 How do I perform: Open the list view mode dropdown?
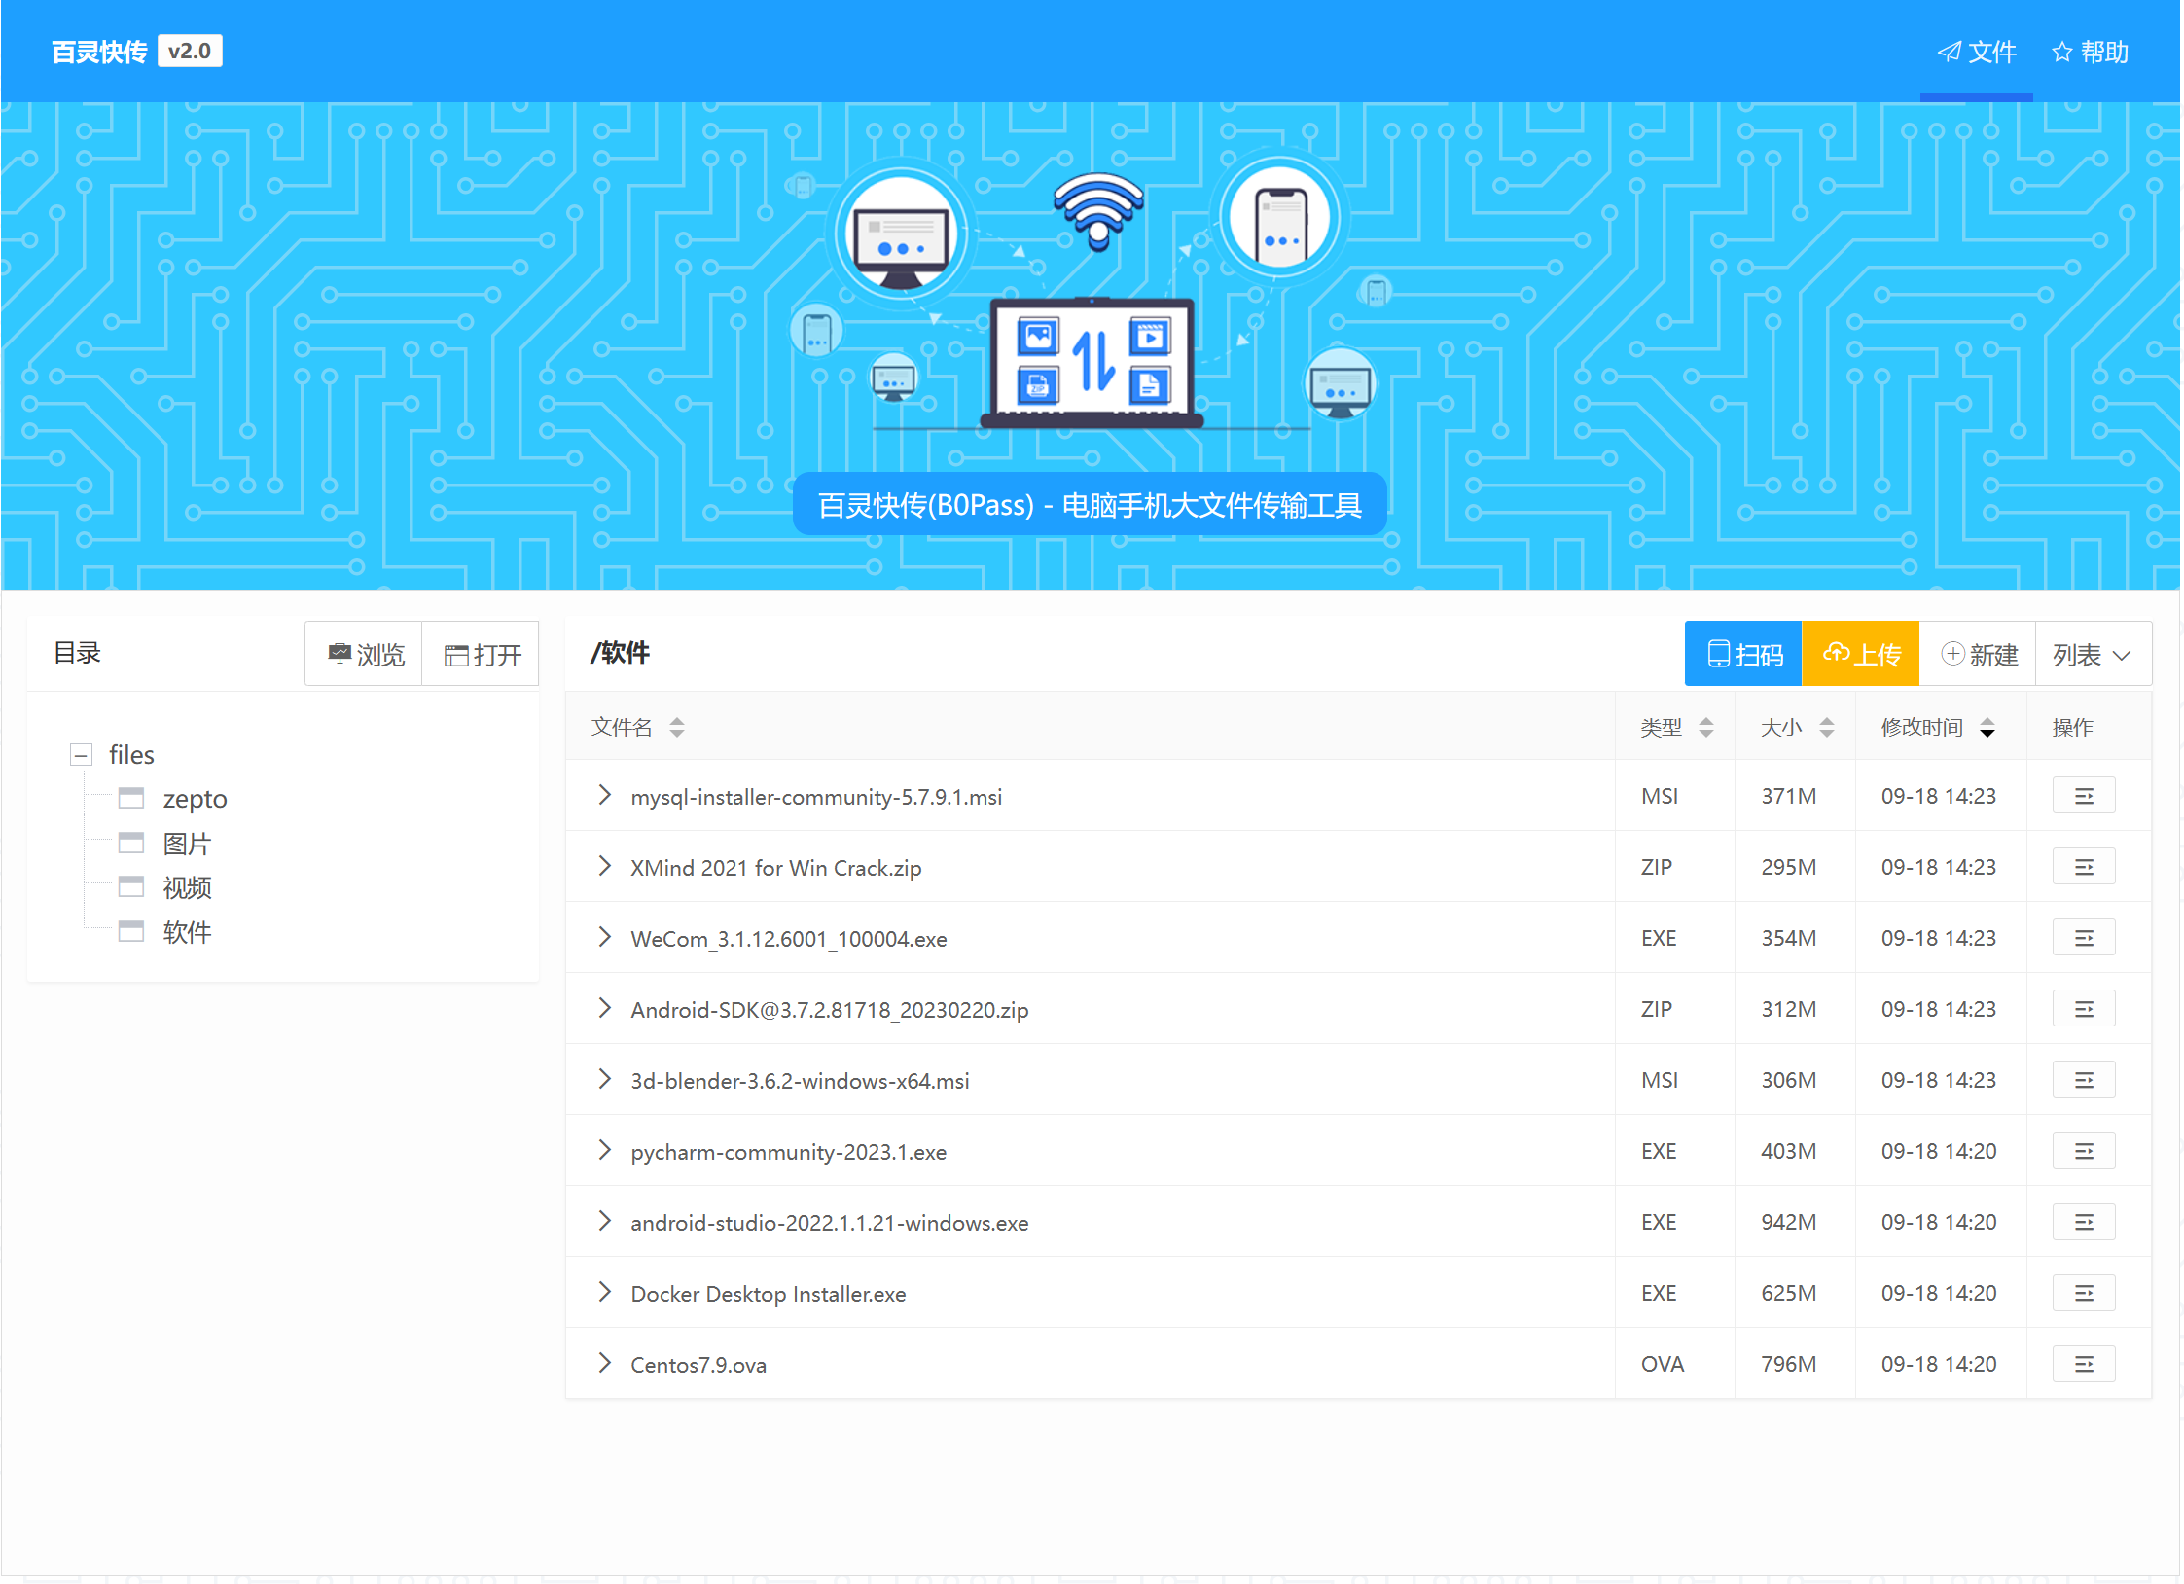(2092, 654)
